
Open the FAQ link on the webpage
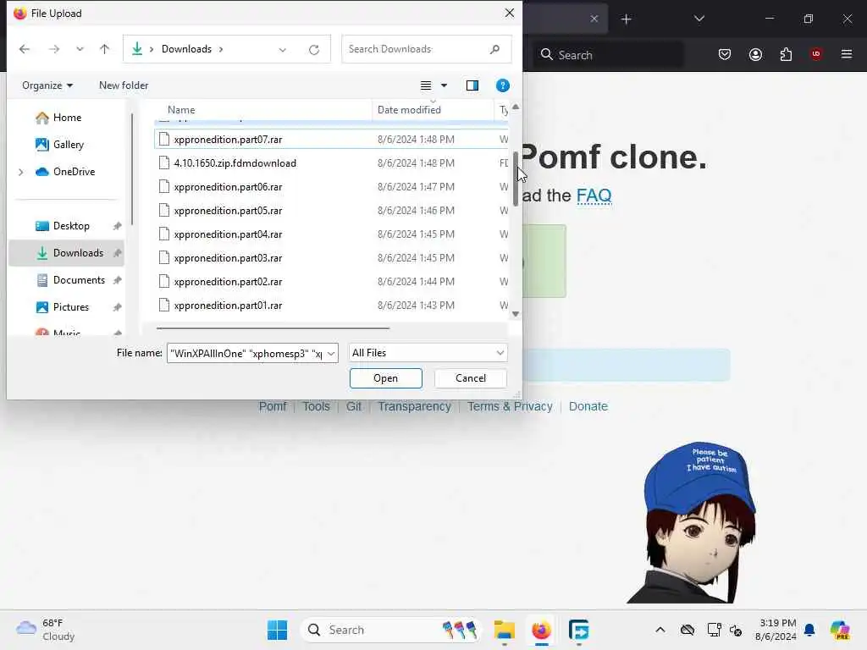tap(594, 196)
